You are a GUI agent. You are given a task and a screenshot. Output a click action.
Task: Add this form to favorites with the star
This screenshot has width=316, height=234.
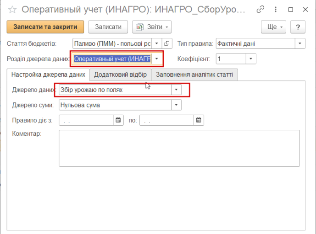[12, 10]
